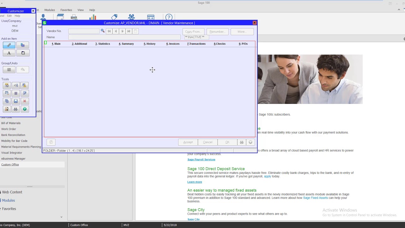Click the Vendor No. lookup magnifier icon
This screenshot has height=228, width=405.
point(103,31)
